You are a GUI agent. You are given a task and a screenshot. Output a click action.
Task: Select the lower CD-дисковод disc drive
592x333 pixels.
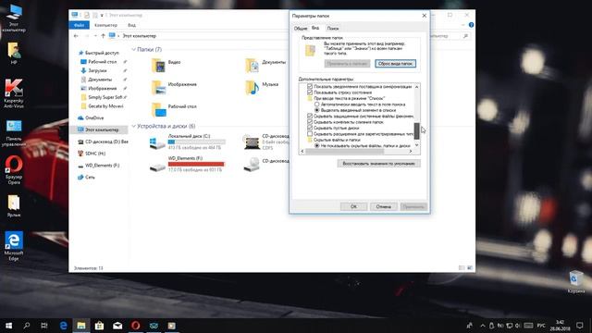click(x=252, y=165)
